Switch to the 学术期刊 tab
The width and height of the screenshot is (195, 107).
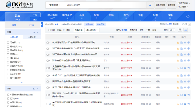coord(52,16)
